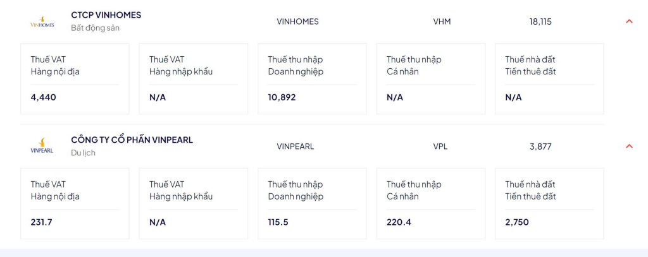Click the Vinpearl total value 3,877

(x=540, y=146)
